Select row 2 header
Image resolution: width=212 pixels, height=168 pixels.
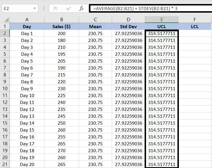[5, 33]
